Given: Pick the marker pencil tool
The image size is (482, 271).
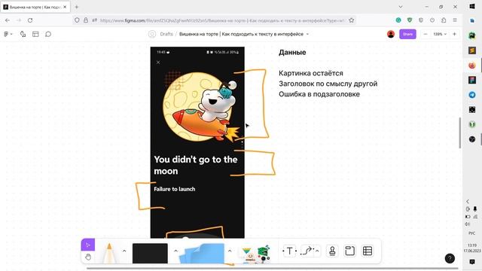Looking at the screenshot, I should point(108,253).
